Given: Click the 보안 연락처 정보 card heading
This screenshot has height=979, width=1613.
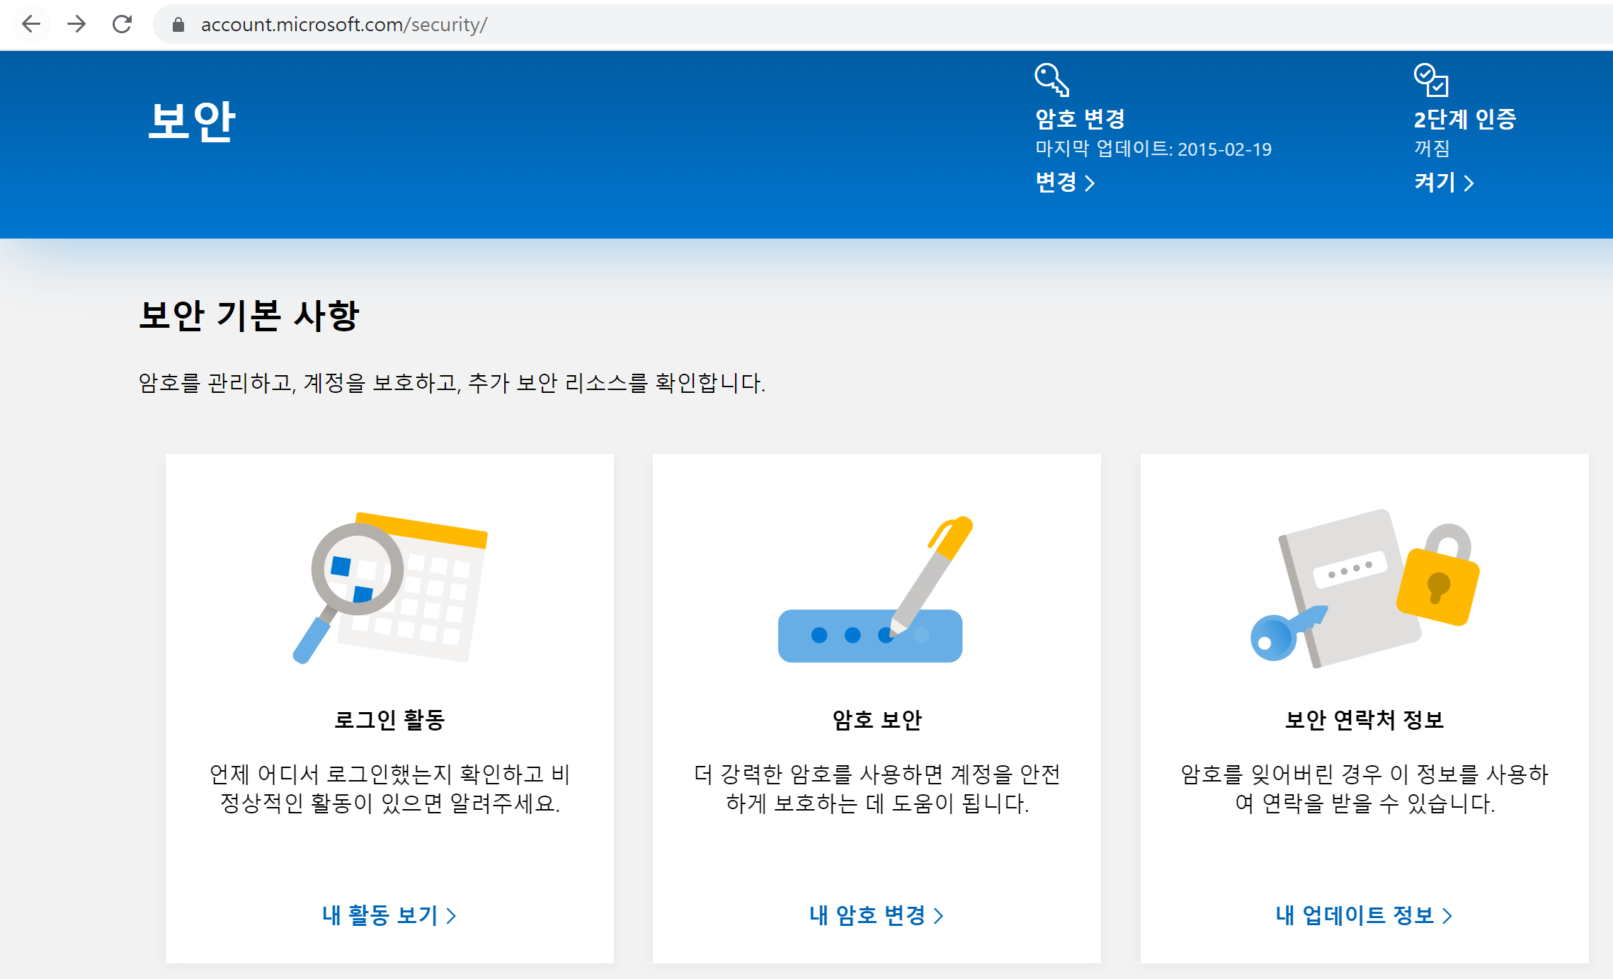Looking at the screenshot, I should (x=1364, y=720).
